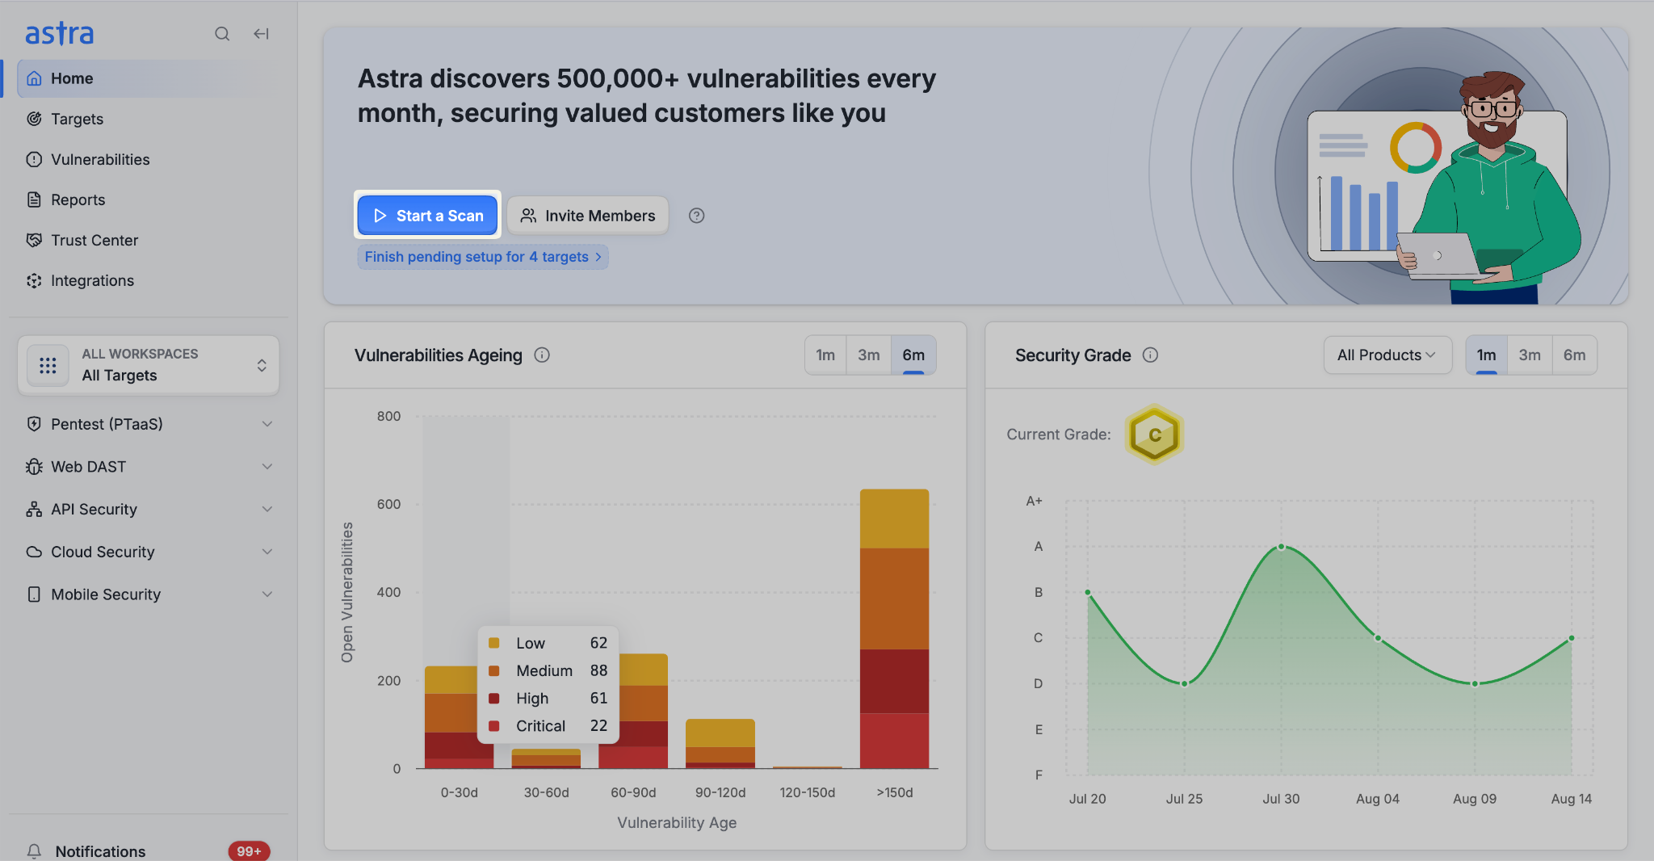The image size is (1654, 861).
Task: Select 3m range for Security Grade
Action: tap(1530, 355)
